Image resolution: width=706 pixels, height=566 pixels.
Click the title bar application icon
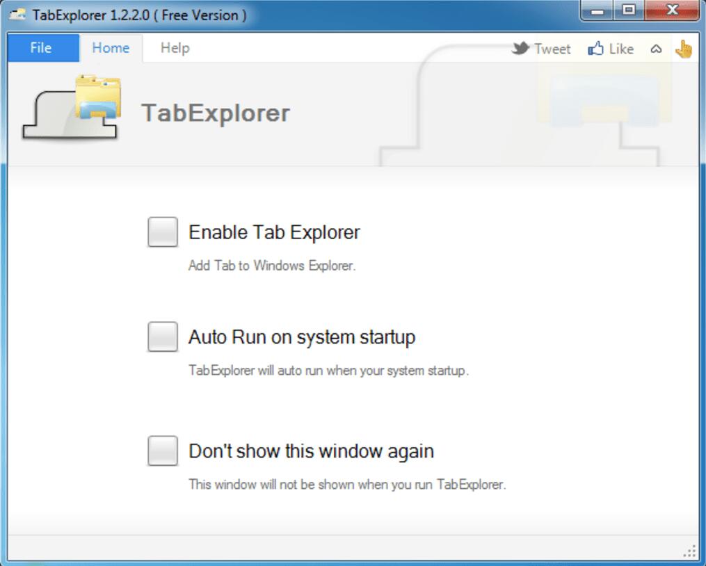pyautogui.click(x=17, y=15)
